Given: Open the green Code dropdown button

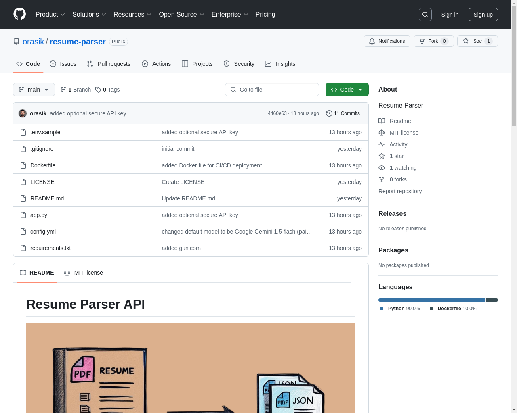Looking at the screenshot, I should pos(347,90).
